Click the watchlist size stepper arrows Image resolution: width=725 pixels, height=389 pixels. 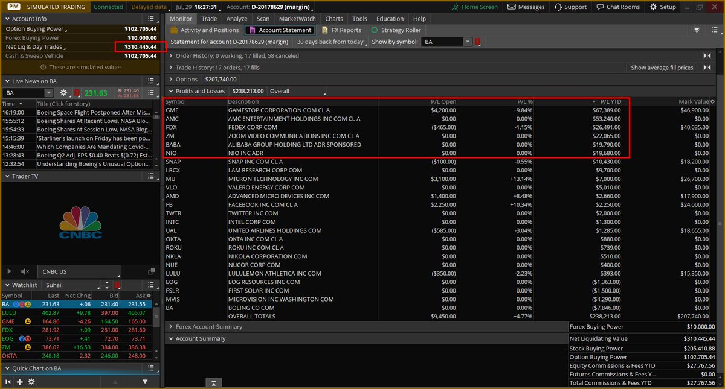(107, 285)
